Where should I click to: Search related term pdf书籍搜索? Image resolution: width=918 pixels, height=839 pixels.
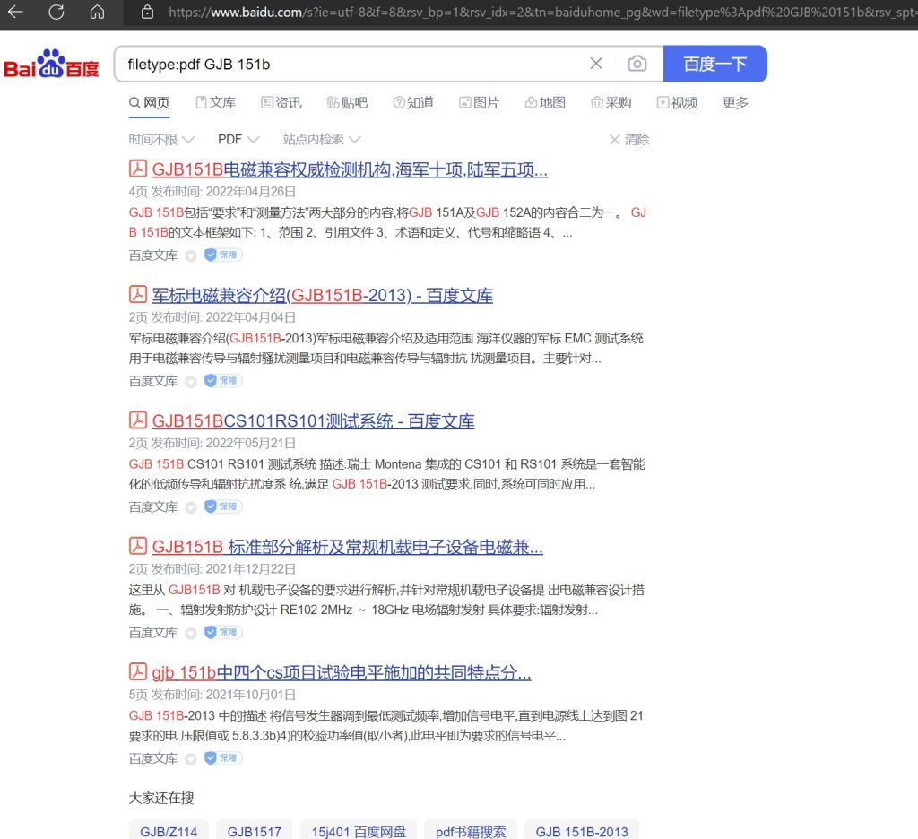[471, 831]
